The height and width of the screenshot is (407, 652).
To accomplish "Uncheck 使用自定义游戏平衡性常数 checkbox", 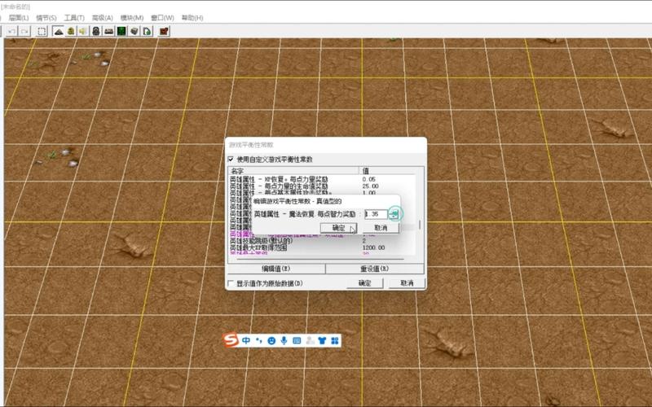I will (x=231, y=160).
